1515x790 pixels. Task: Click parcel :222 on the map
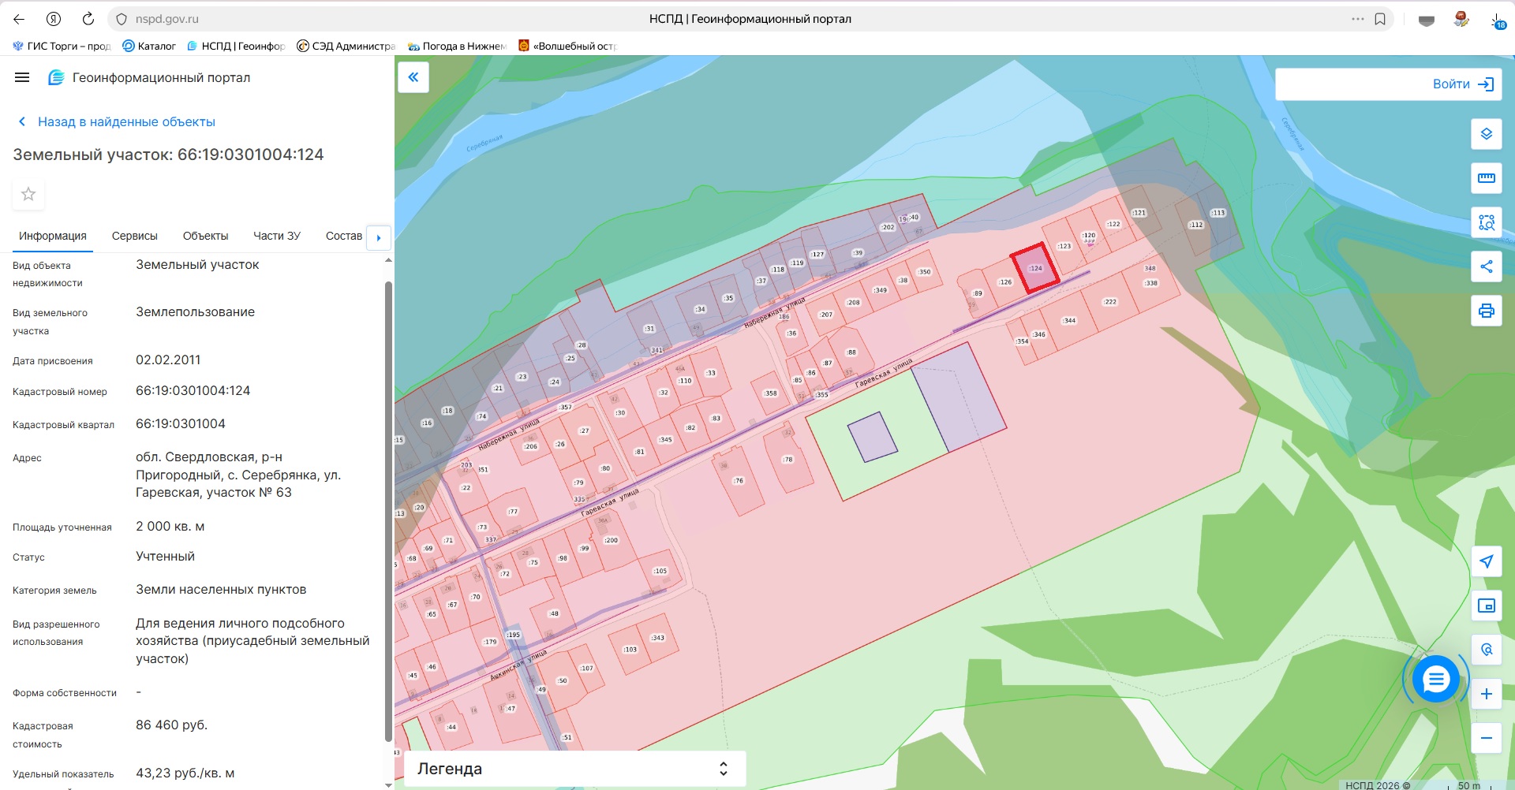pyautogui.click(x=1110, y=302)
